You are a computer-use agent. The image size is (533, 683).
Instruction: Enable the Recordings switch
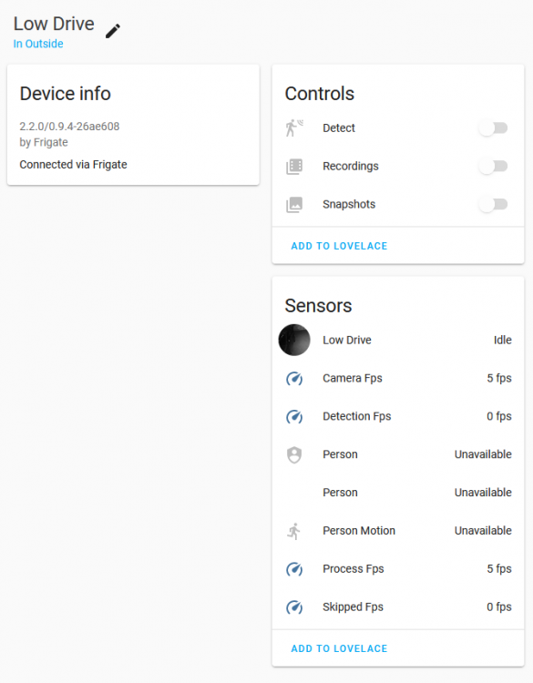(x=493, y=166)
